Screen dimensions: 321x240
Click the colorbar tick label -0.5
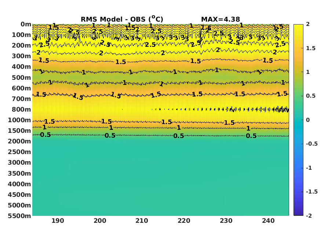(312, 144)
